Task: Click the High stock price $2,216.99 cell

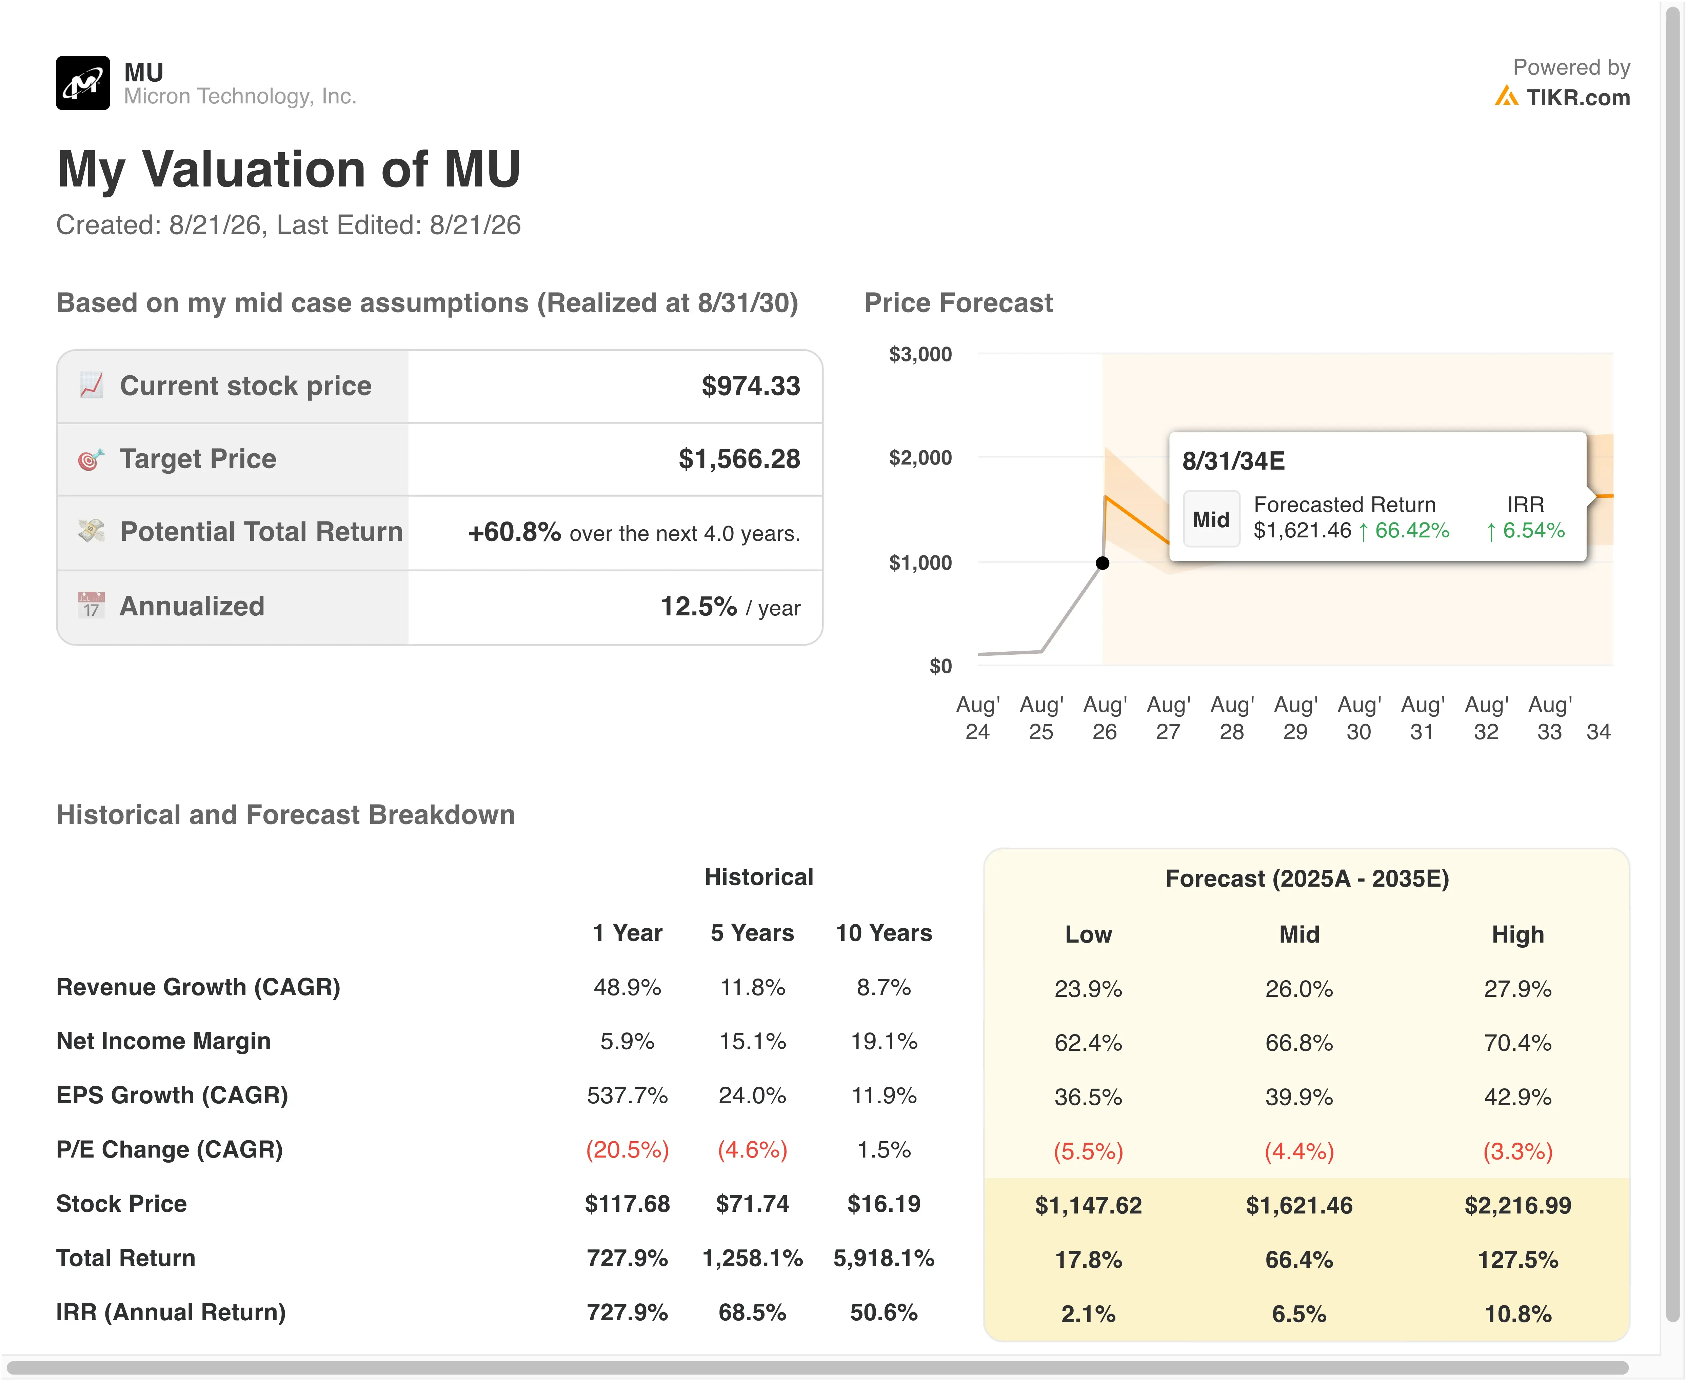Action: click(x=1517, y=1205)
